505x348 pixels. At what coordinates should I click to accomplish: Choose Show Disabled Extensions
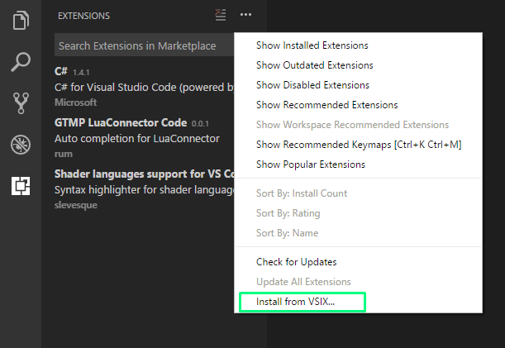[358, 85]
